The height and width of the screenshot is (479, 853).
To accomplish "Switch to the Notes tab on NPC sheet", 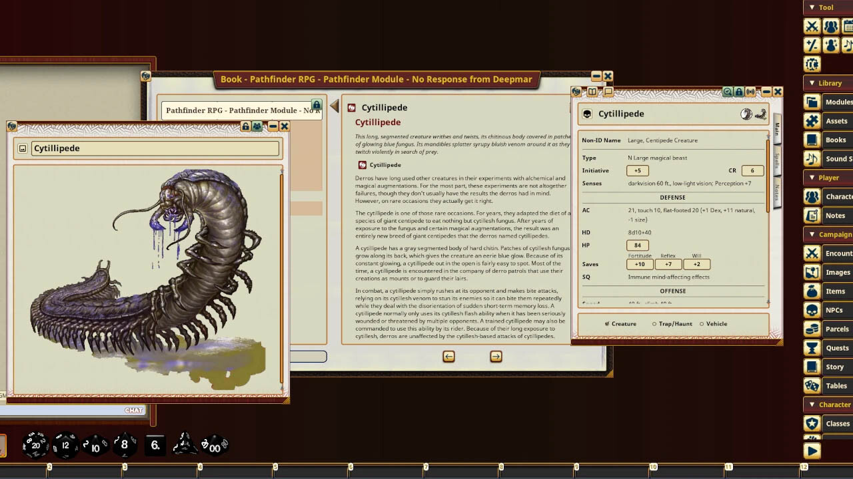I will [776, 193].
